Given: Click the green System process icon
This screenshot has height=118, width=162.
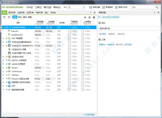Looking at the screenshot, I should coord(9,68).
